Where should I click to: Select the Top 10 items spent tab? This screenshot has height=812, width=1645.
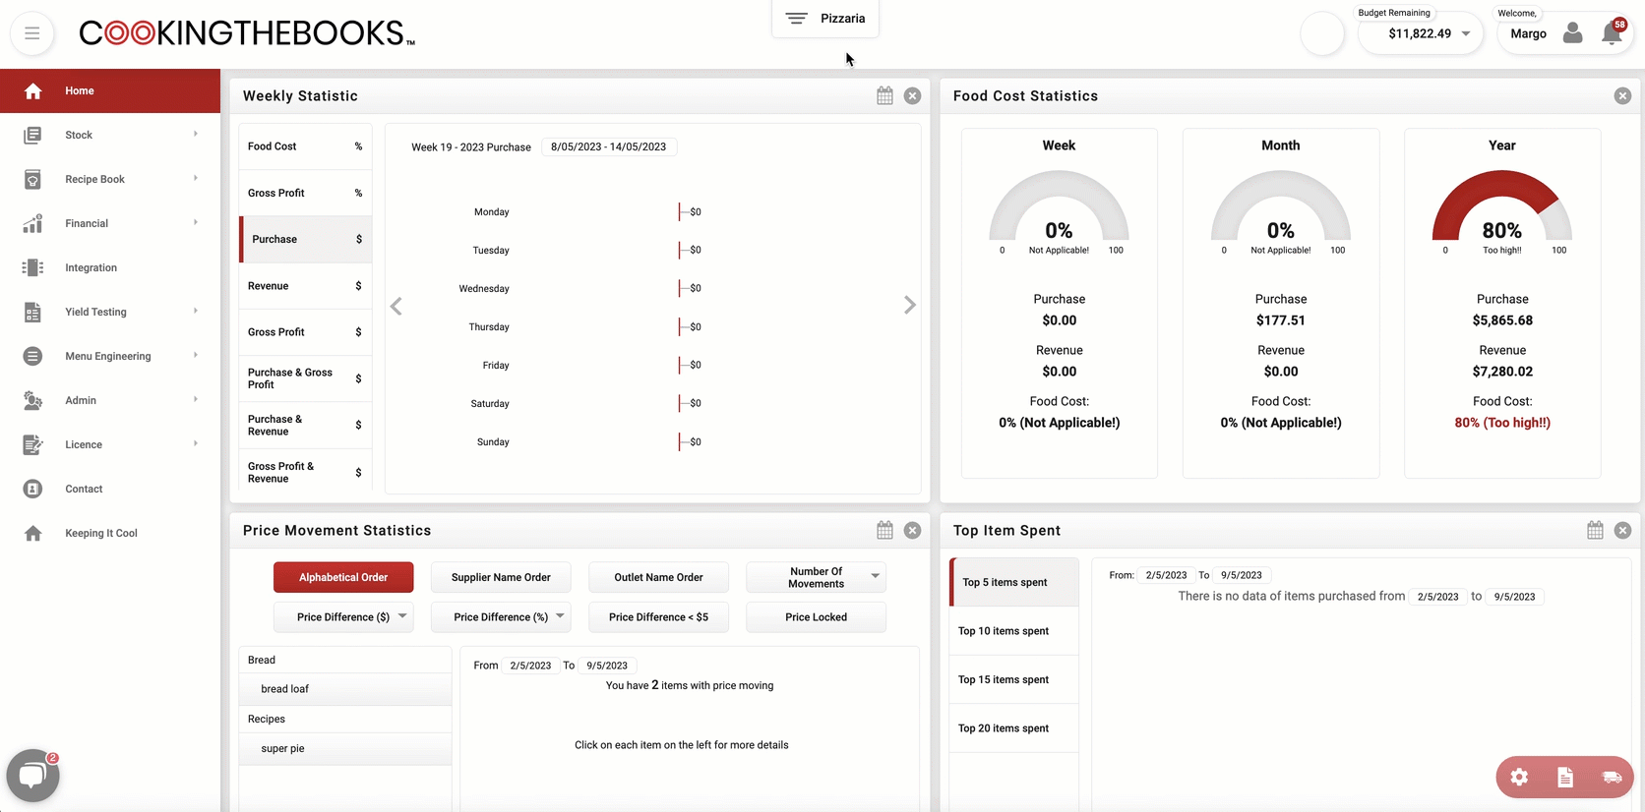tap(1013, 631)
